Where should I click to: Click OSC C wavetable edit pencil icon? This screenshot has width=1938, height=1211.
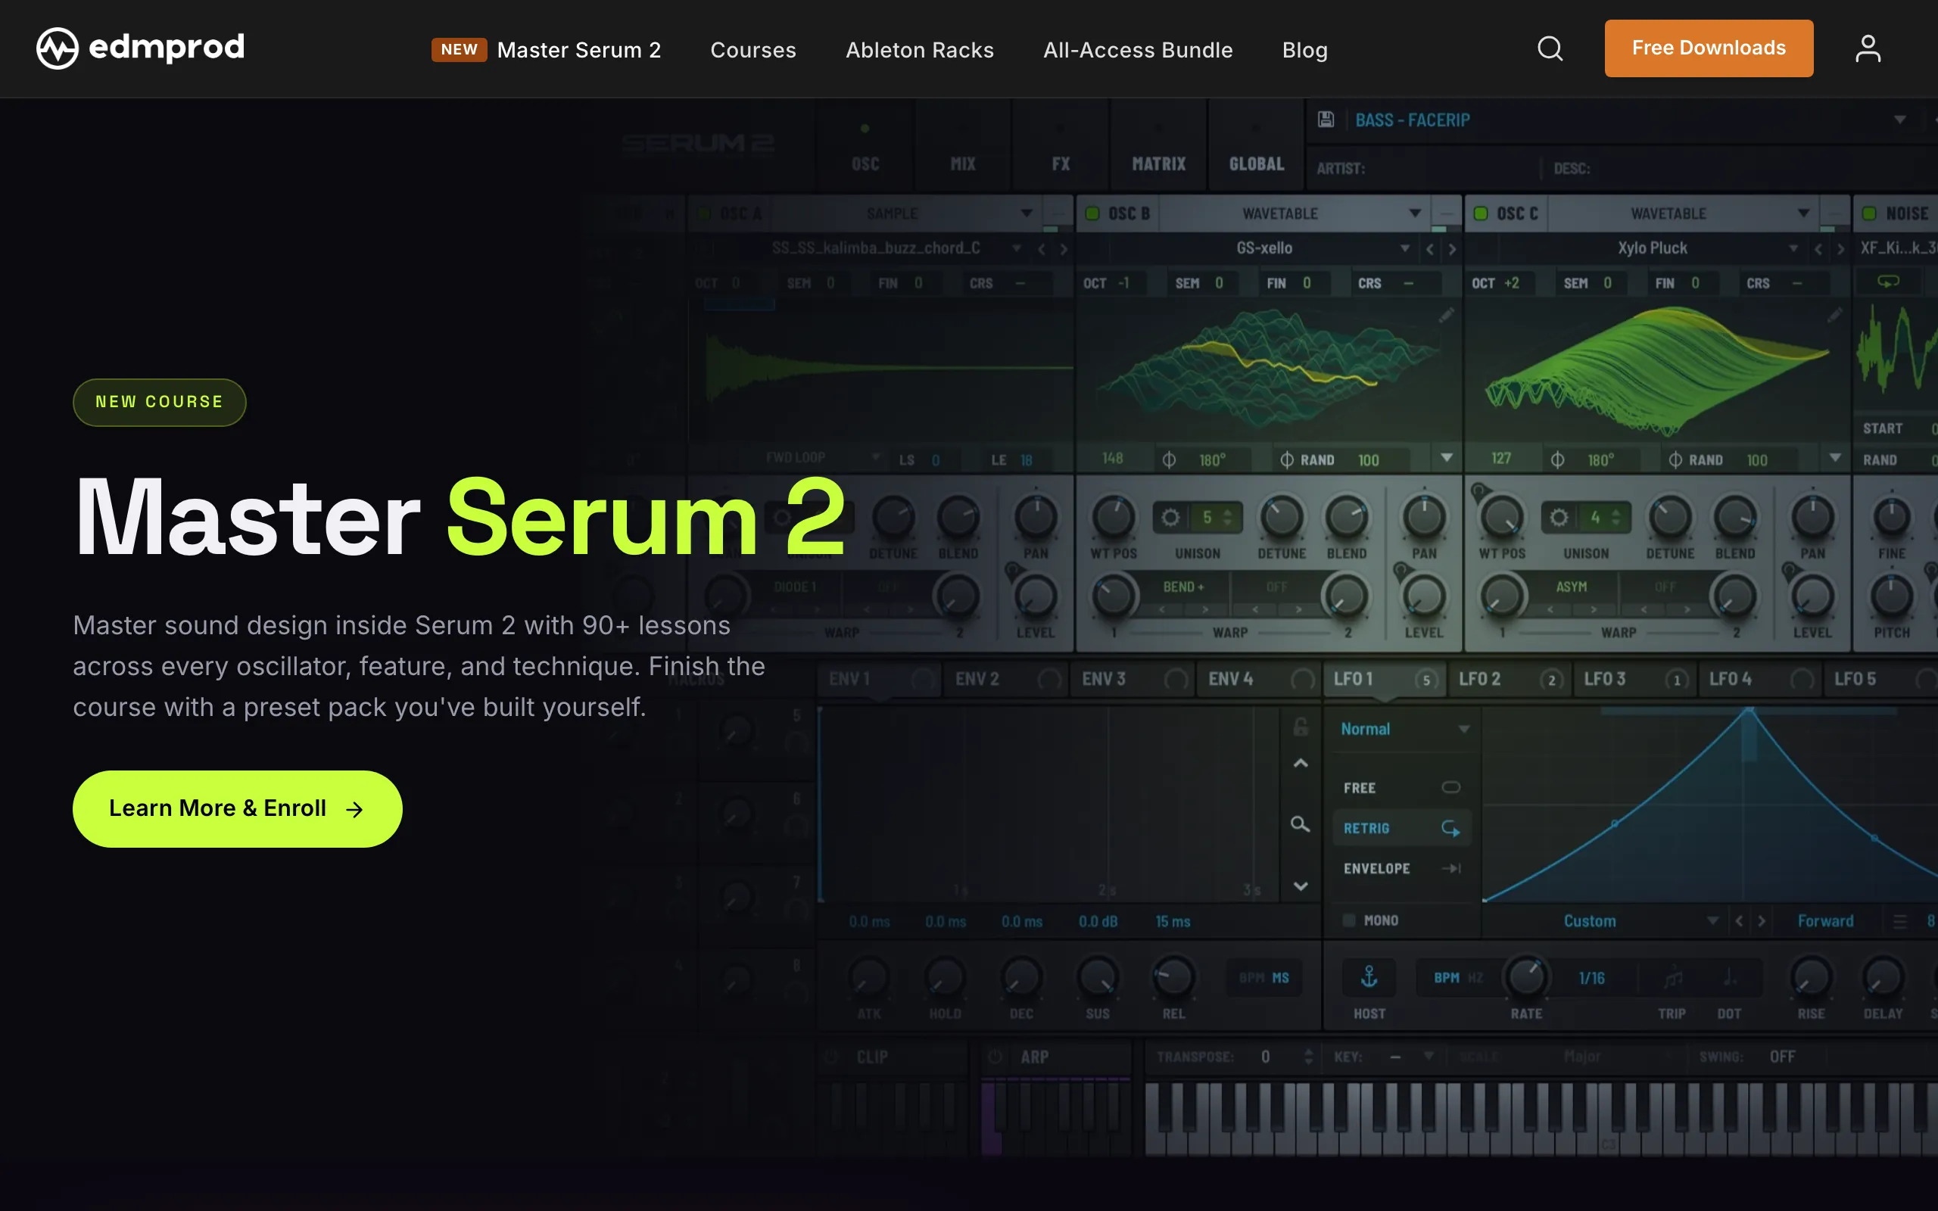(1834, 316)
